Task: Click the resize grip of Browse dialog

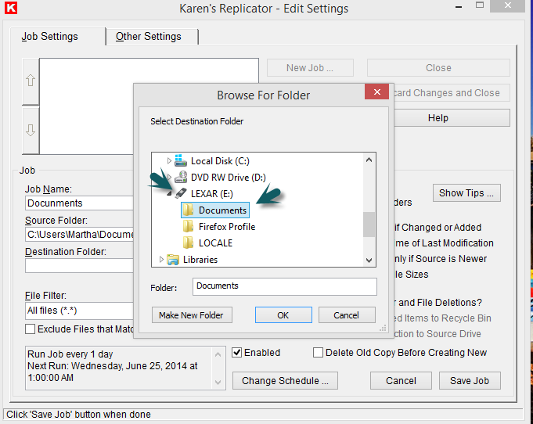Action: point(383,328)
